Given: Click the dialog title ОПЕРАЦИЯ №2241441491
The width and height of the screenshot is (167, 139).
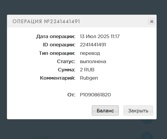Looking at the screenshot, I should click(x=46, y=21).
